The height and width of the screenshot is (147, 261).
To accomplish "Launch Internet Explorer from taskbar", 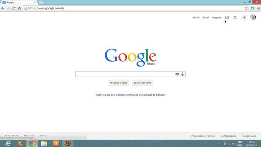I will (8, 143).
